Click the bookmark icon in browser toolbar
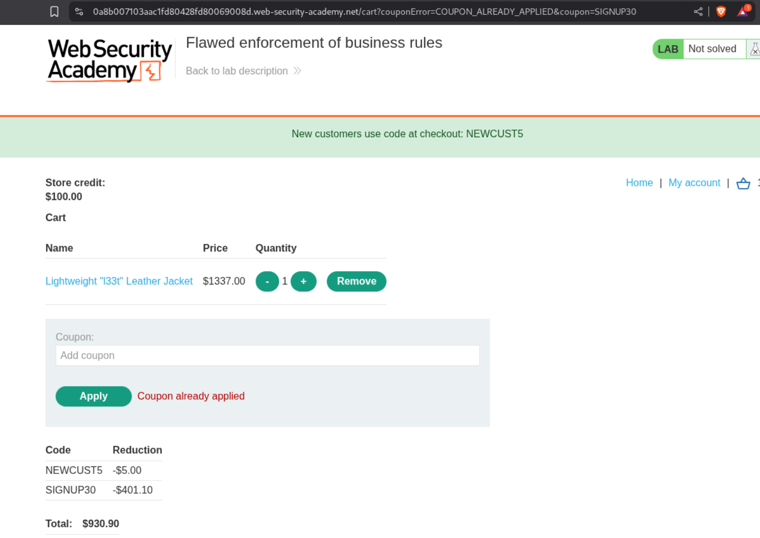 54,11
